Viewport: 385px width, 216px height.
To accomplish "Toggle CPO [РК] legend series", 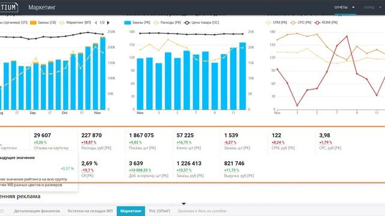I will (x=301, y=23).
